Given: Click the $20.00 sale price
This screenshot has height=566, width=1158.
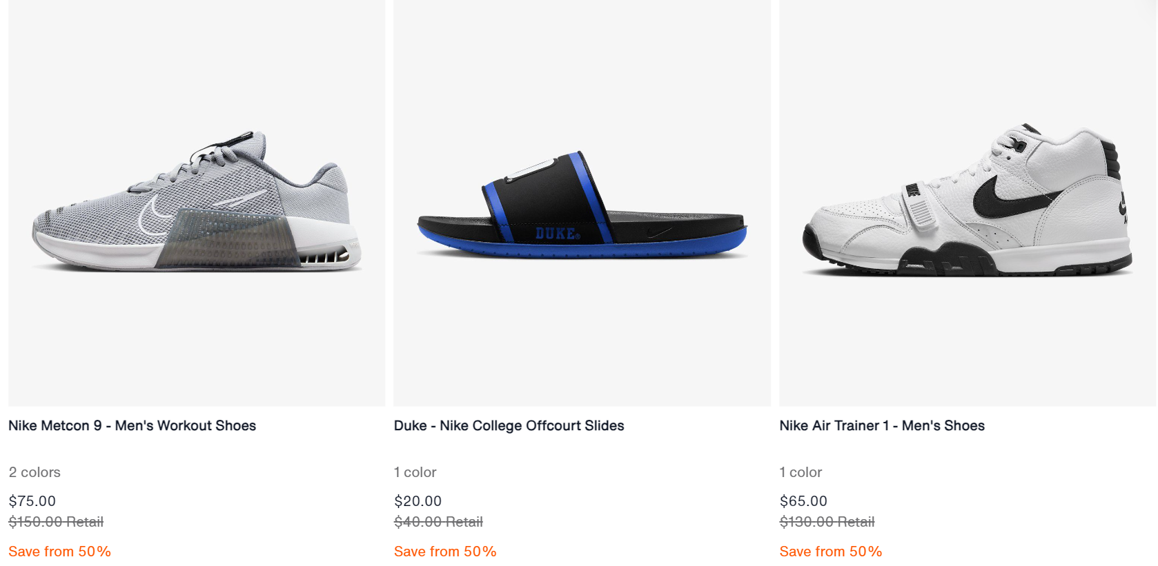Looking at the screenshot, I should pos(418,501).
